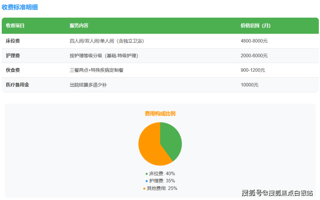Click the green dot beside 床位费 legend

point(147,174)
